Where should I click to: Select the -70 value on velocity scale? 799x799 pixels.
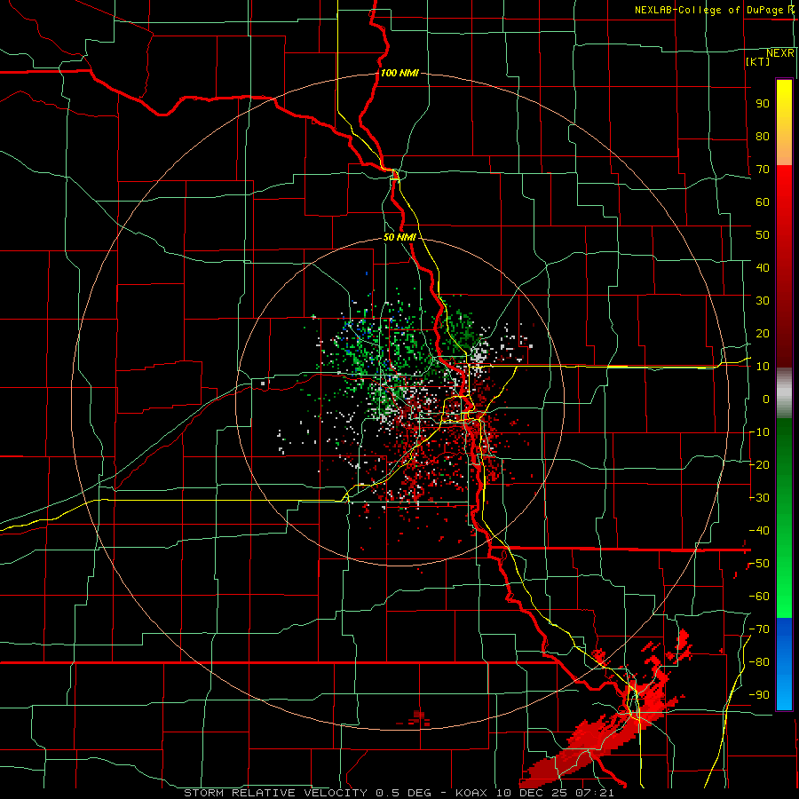[760, 629]
